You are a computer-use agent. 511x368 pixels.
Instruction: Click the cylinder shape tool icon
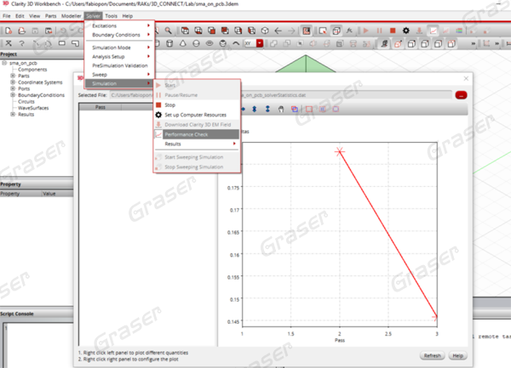169,43
